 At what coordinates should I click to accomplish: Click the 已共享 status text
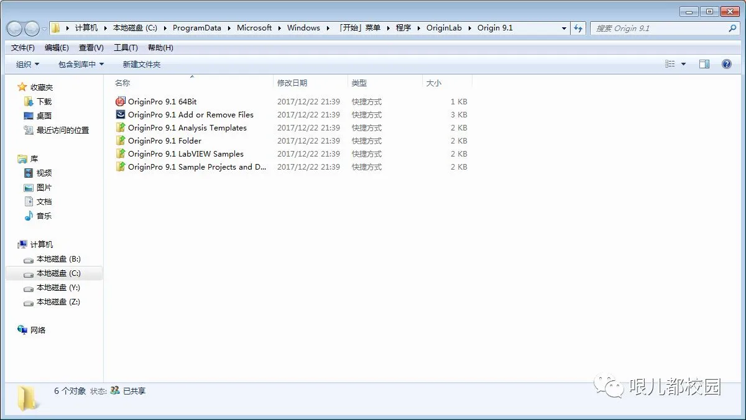click(x=134, y=391)
